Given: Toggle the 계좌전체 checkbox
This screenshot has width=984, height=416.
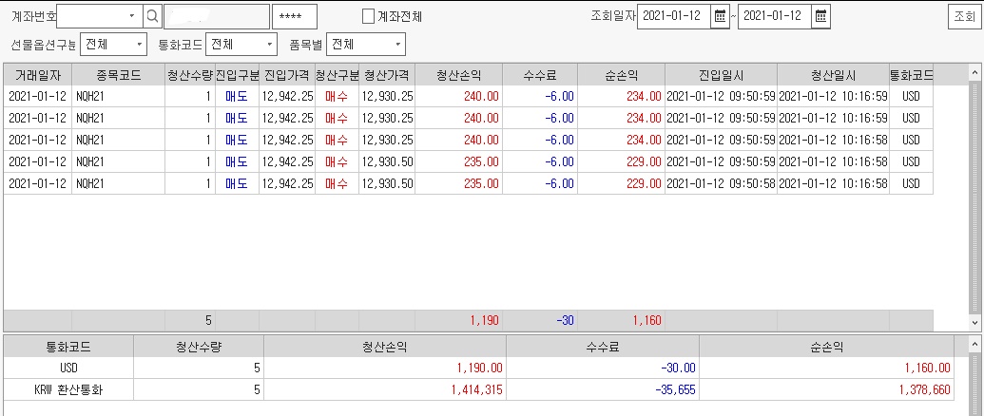Looking at the screenshot, I should (x=368, y=16).
